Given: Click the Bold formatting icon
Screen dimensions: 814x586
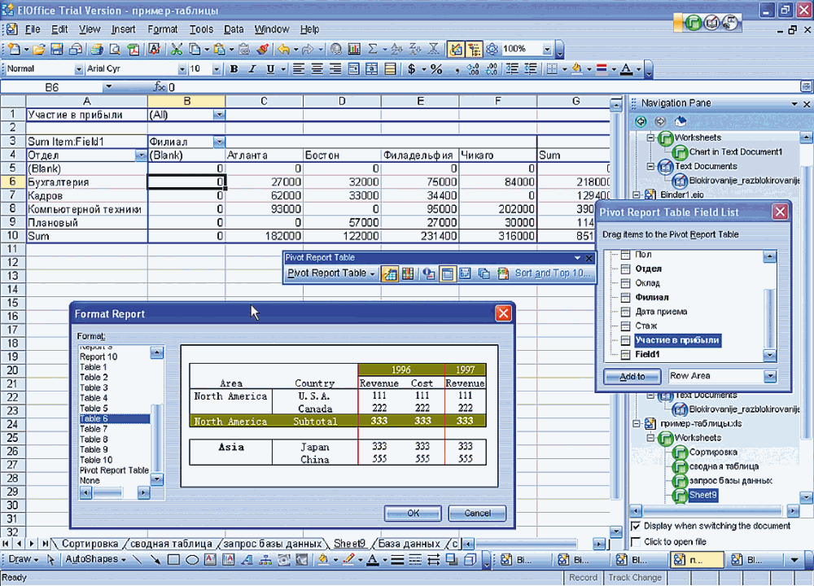Looking at the screenshot, I should (234, 69).
